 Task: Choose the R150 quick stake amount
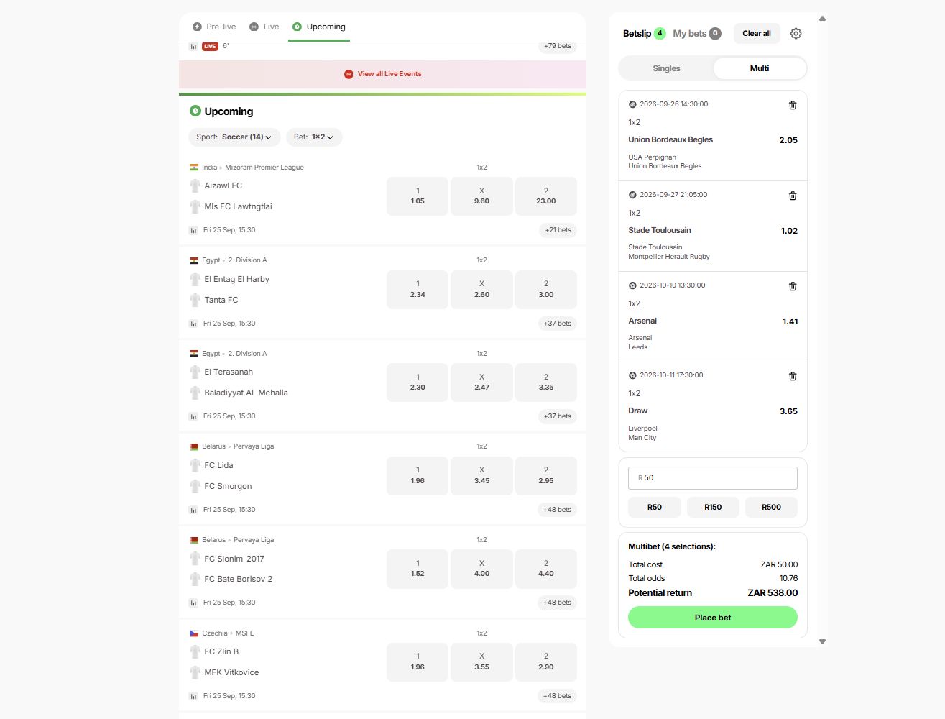713,507
